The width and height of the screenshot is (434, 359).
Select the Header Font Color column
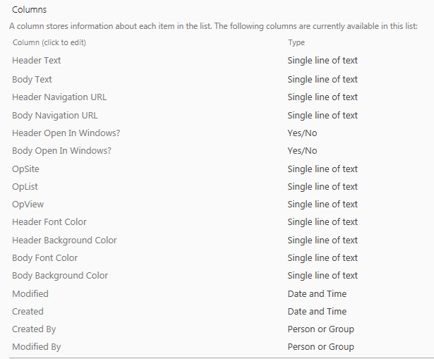coord(49,221)
